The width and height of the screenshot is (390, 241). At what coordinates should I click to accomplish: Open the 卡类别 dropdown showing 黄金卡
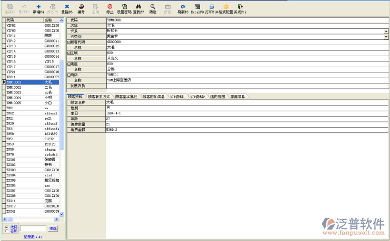click(386, 37)
